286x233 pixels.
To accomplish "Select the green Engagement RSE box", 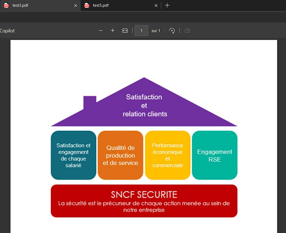I will click(x=215, y=155).
